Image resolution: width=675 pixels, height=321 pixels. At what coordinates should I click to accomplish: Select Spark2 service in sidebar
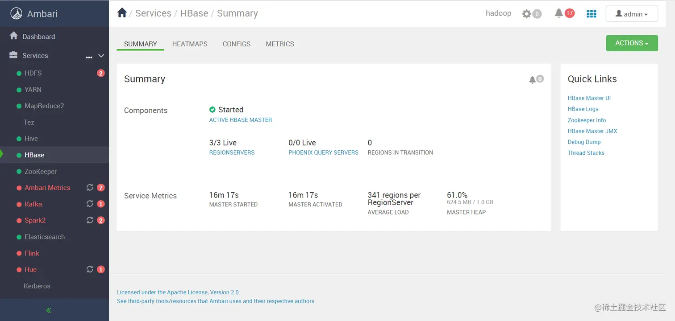click(35, 220)
